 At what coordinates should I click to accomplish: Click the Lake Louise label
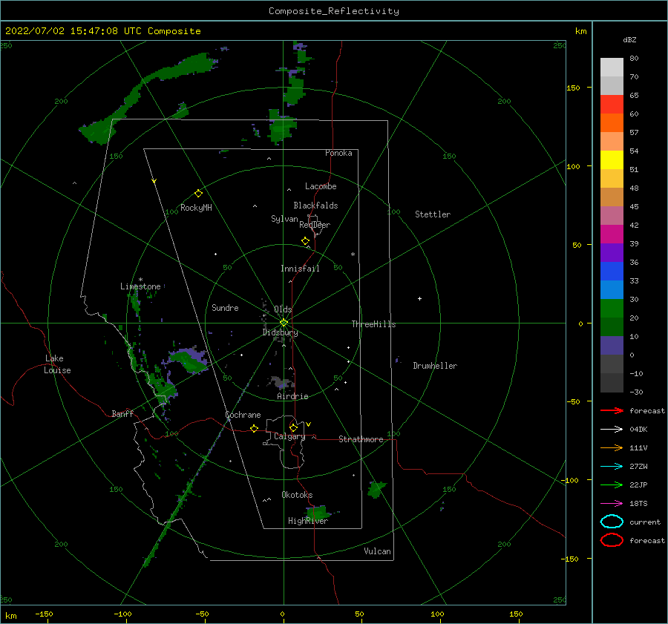(57, 364)
